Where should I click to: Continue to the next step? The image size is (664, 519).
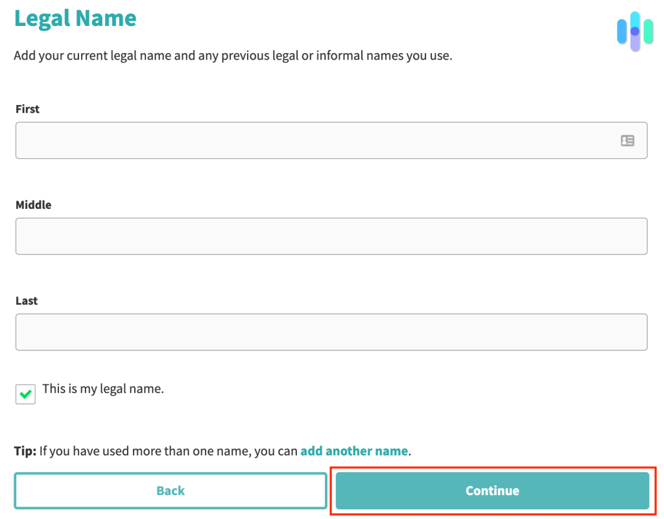click(x=492, y=490)
